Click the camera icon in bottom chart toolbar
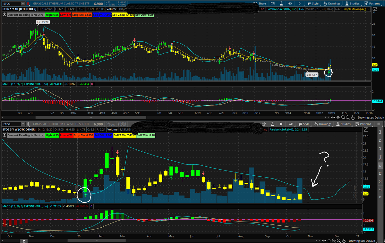This screenshot has height=243, width=385. pyautogui.click(x=264, y=124)
